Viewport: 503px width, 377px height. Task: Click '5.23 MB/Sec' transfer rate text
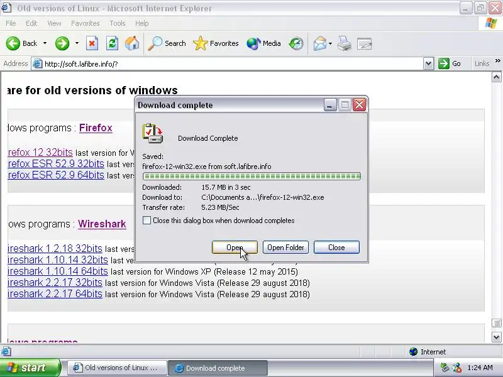[220, 207]
